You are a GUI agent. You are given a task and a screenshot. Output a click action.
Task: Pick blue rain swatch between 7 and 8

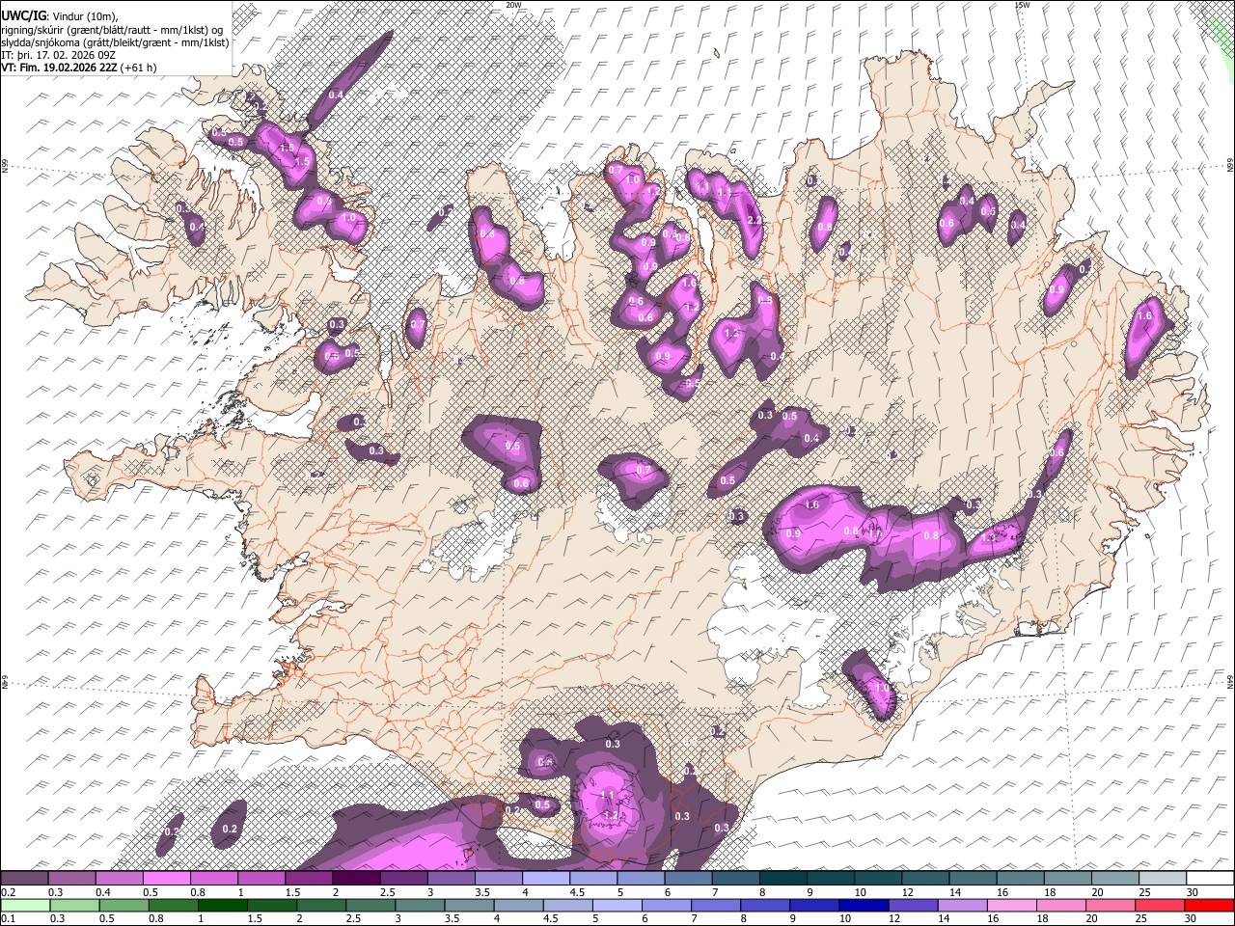[x=716, y=905]
